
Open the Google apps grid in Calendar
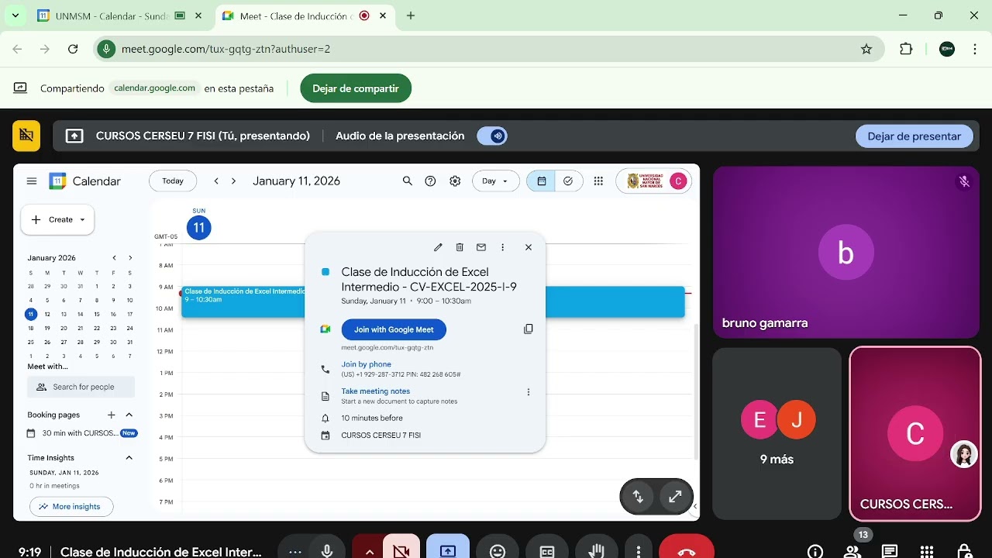598,181
